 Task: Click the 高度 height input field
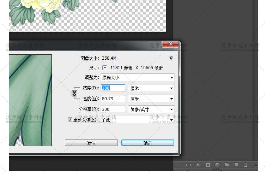113,99
